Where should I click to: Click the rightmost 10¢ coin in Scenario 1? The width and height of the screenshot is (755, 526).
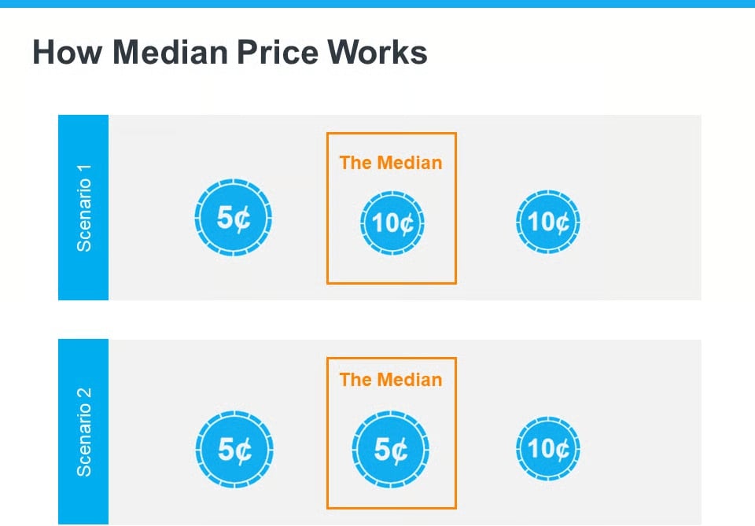547,222
